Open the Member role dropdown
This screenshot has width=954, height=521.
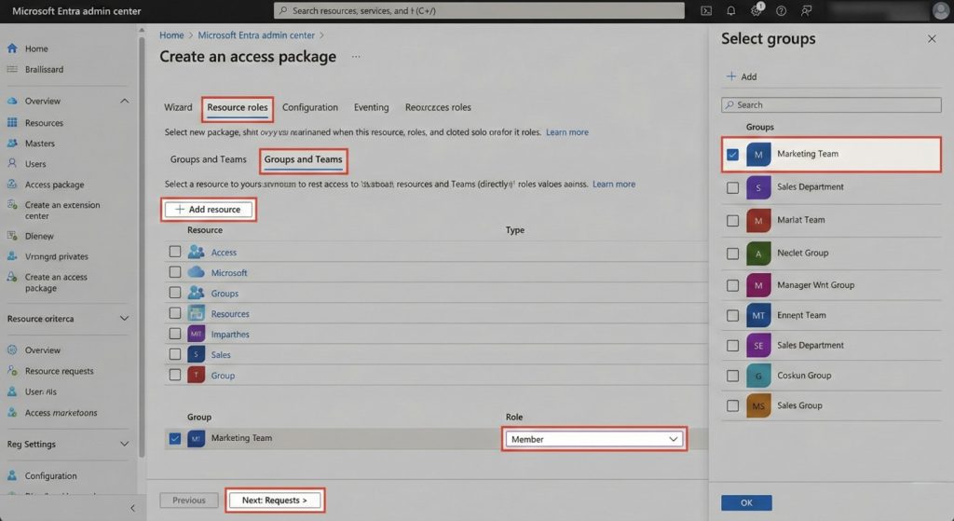tap(594, 439)
